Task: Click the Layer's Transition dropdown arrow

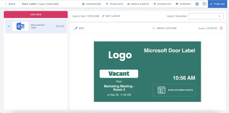Action: tap(219, 16)
